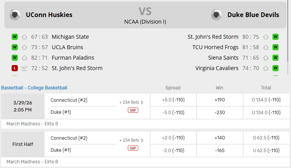
Task: Click the away plane icon near St. John's
Action: [24, 68]
